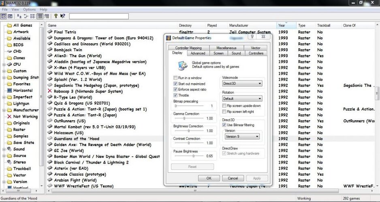Viewport: 380px width, 202px height.
Task: Toggle the folder list pane toolbar icon
Action: pyautogui.click(x=4, y=16)
